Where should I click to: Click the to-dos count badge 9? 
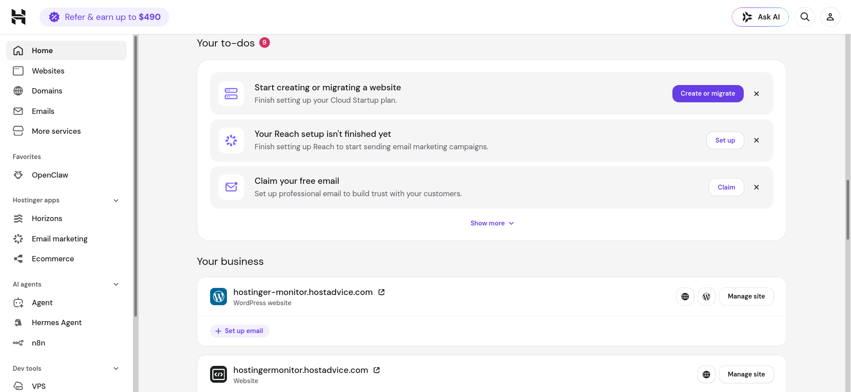(x=265, y=43)
